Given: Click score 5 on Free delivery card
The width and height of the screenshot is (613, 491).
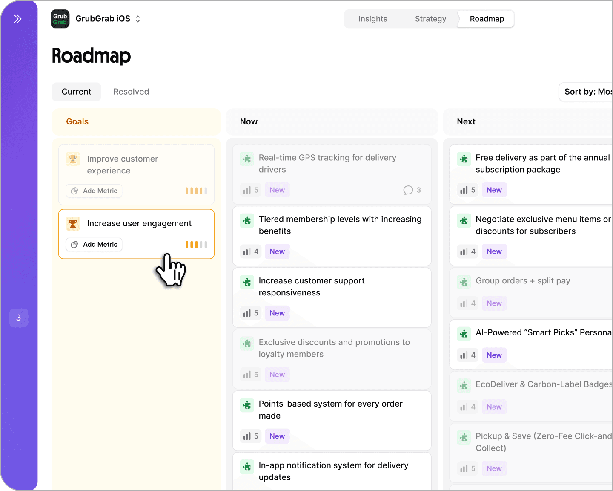Looking at the screenshot, I should [468, 190].
